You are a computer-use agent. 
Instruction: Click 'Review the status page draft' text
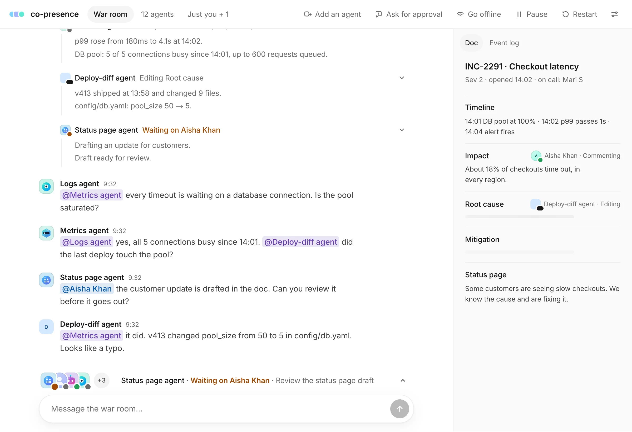pyautogui.click(x=324, y=381)
